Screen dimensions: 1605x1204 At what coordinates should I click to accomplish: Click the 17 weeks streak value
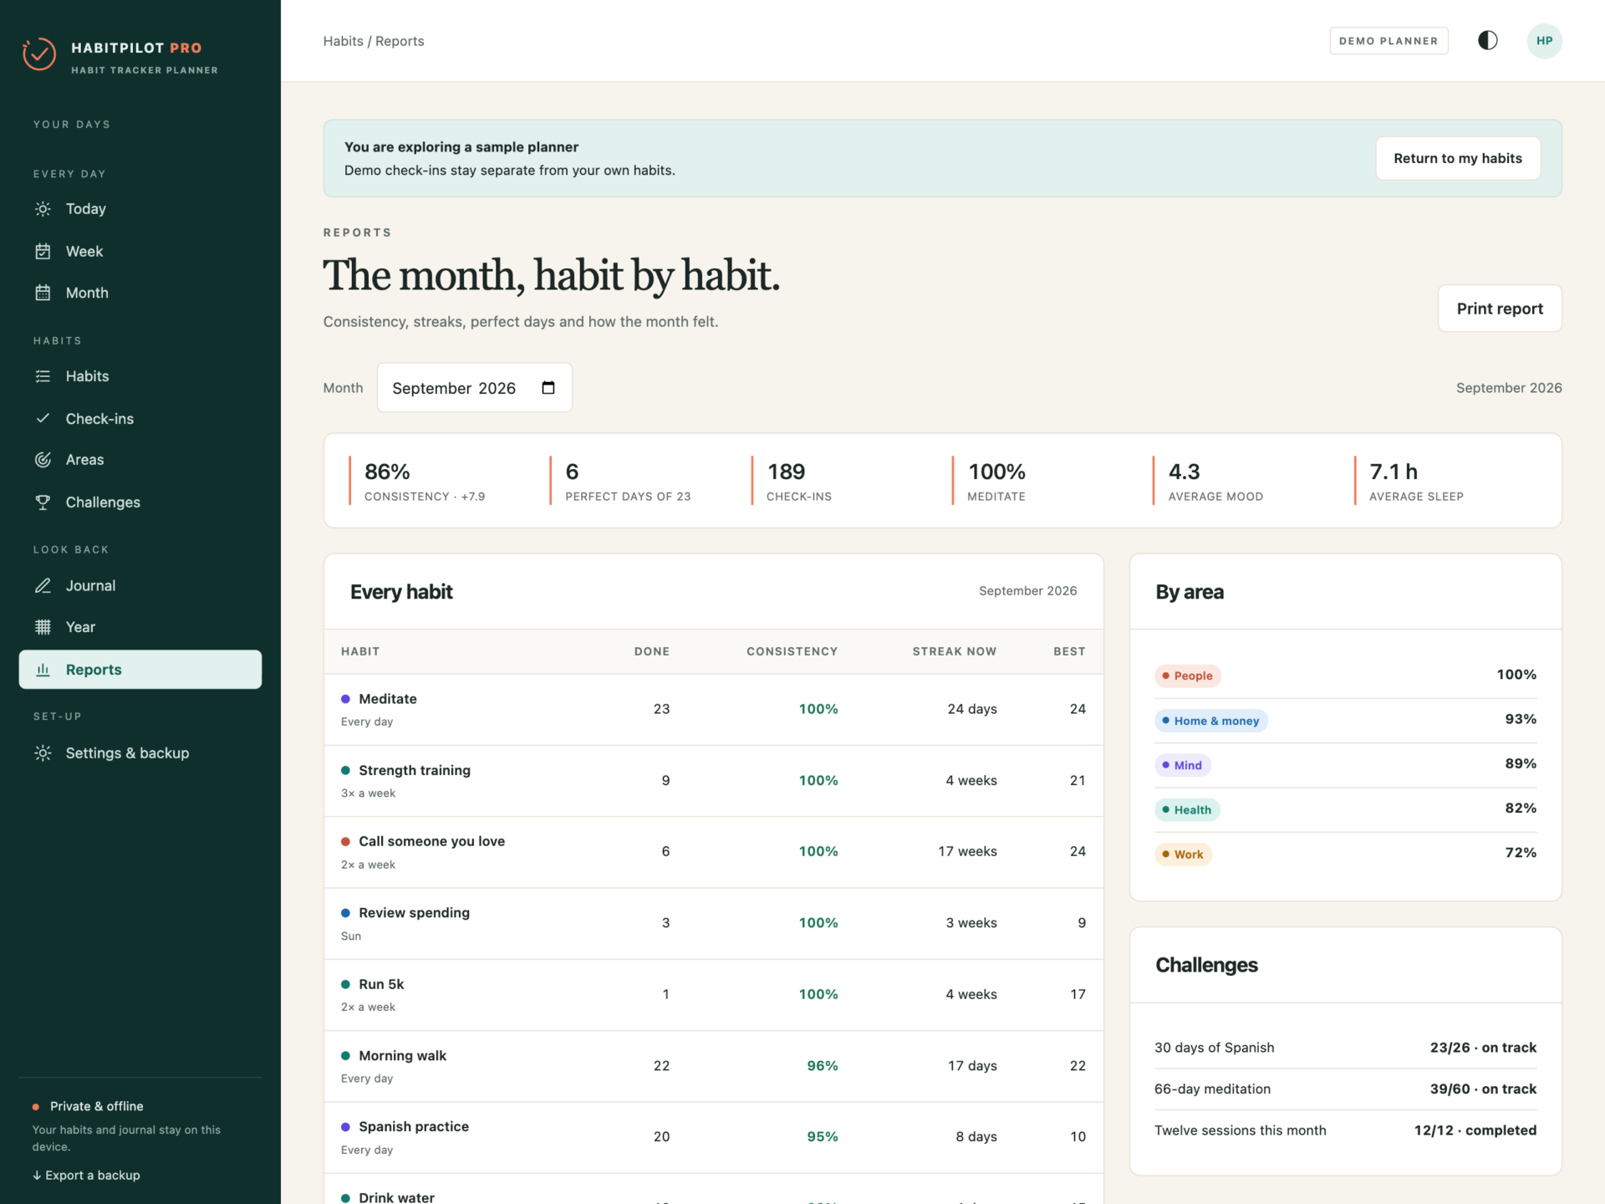[967, 851]
